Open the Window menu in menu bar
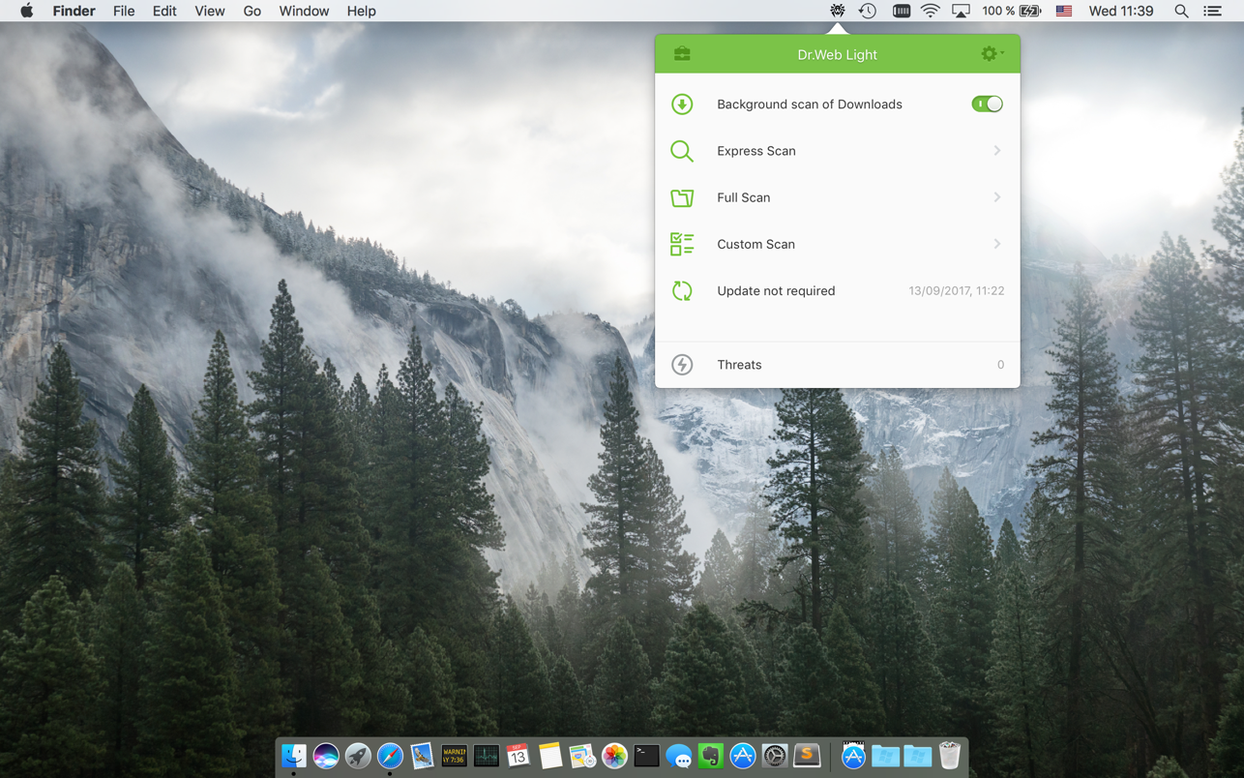Viewport: 1244px width, 778px height. coord(304,11)
